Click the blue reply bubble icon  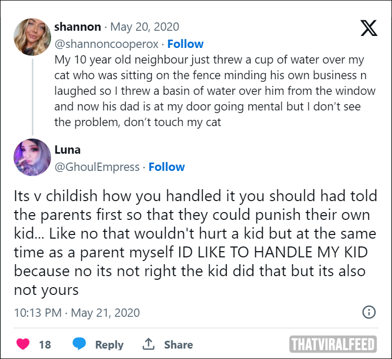pos(79,344)
